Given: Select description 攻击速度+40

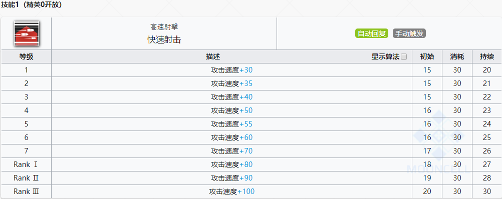Looking at the screenshot, I should [x=232, y=97].
